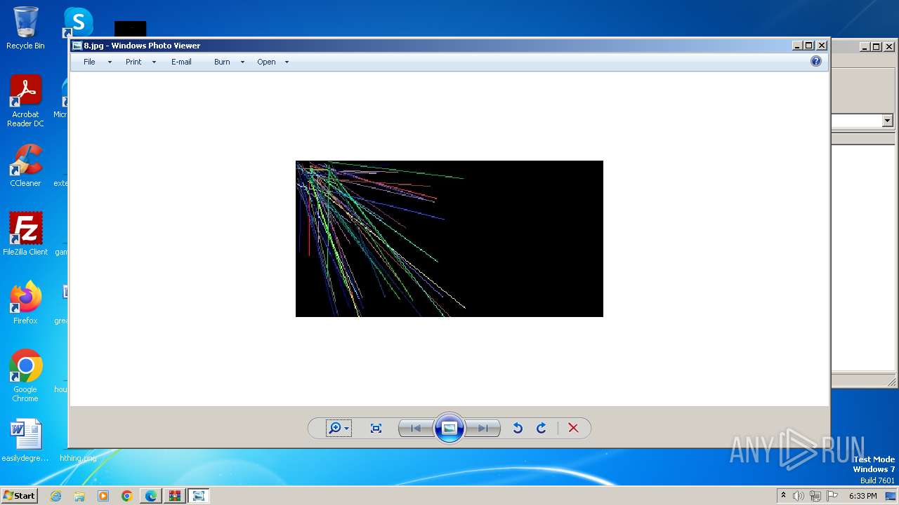This screenshot has width=899, height=505.
Task: Open Windows Explorer folder from taskbar
Action: click(x=79, y=496)
